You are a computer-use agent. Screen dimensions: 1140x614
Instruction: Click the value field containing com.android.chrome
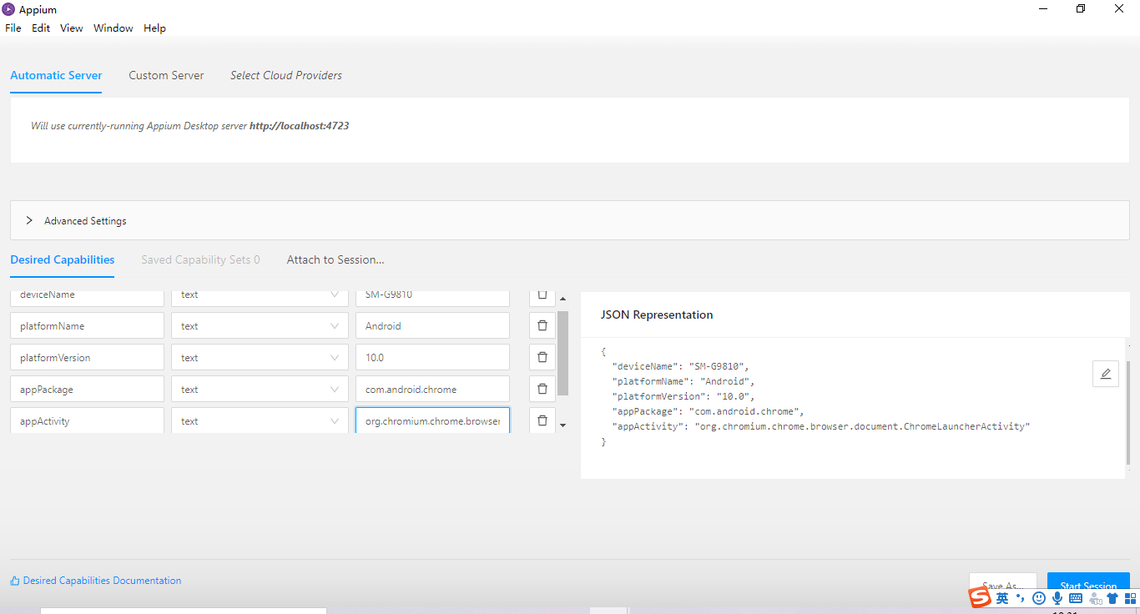click(432, 390)
